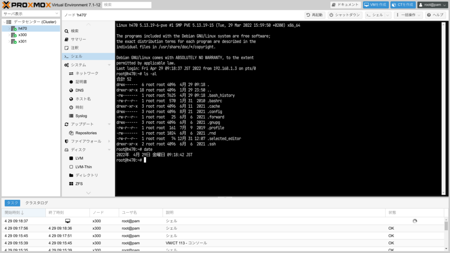
Task: Collapse the ディスク section arrow
Action: (109, 150)
